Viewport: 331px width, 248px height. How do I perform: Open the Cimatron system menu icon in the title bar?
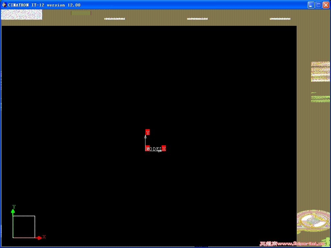tap(4, 5)
